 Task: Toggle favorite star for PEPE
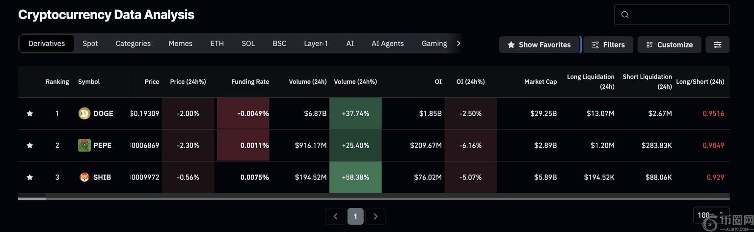(30, 145)
